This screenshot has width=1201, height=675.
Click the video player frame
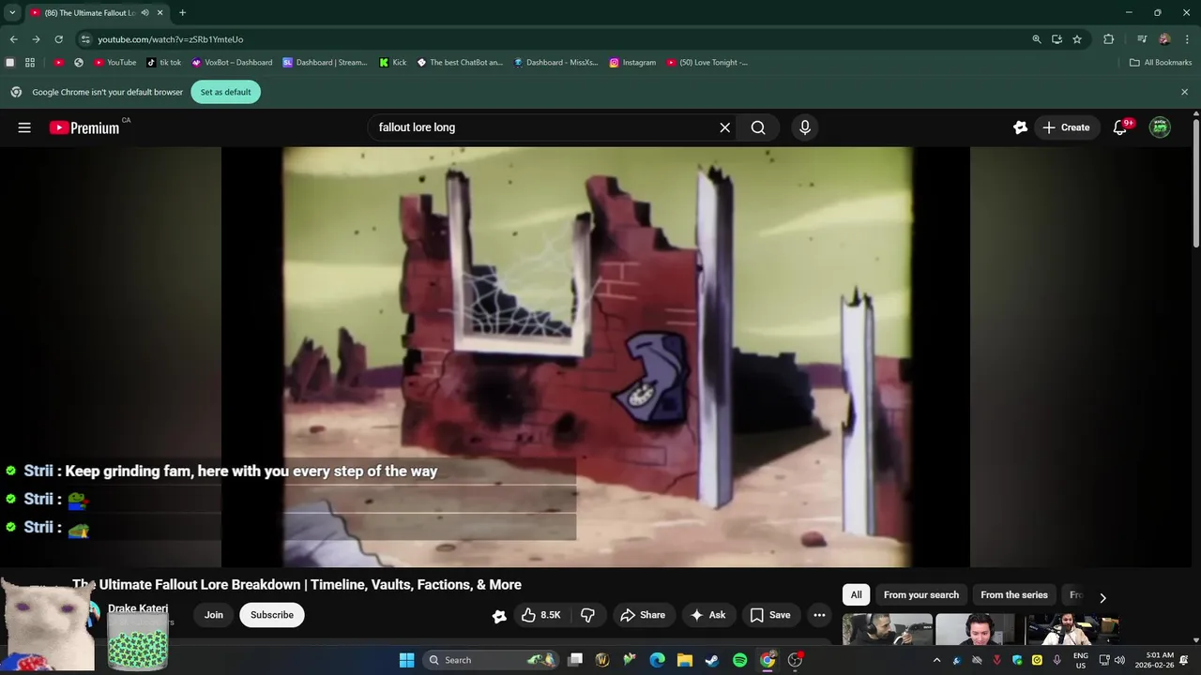click(597, 356)
